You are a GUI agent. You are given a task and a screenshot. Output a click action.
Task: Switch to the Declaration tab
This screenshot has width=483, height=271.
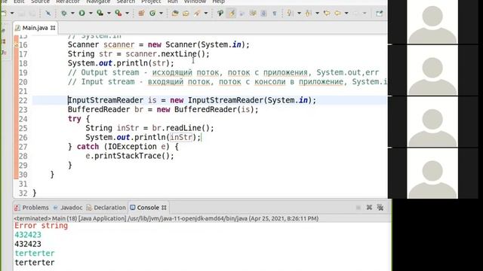tap(106, 208)
